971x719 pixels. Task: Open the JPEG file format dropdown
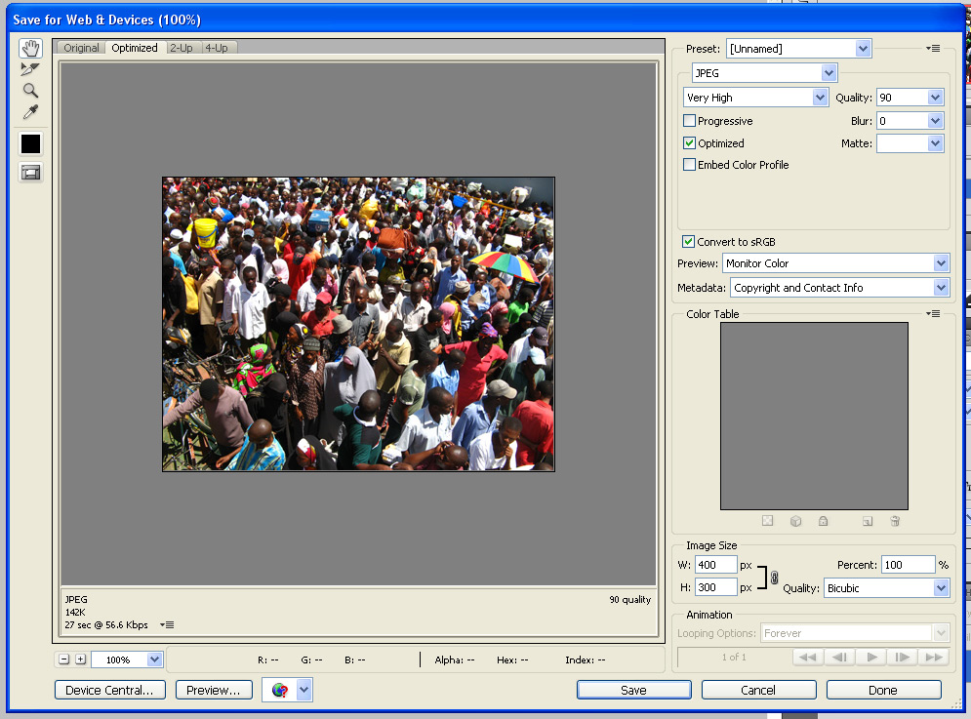(765, 73)
